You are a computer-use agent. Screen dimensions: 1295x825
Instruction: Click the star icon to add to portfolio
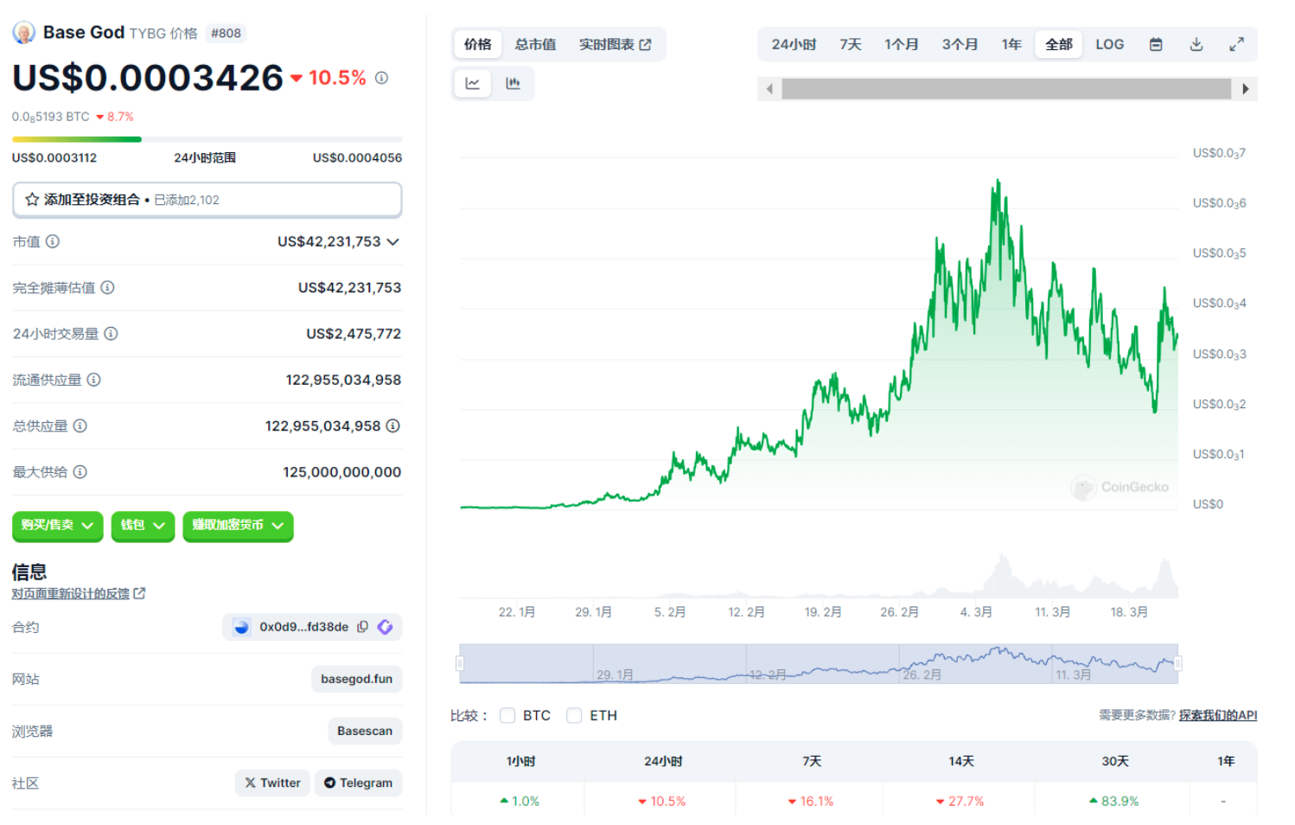tap(32, 200)
